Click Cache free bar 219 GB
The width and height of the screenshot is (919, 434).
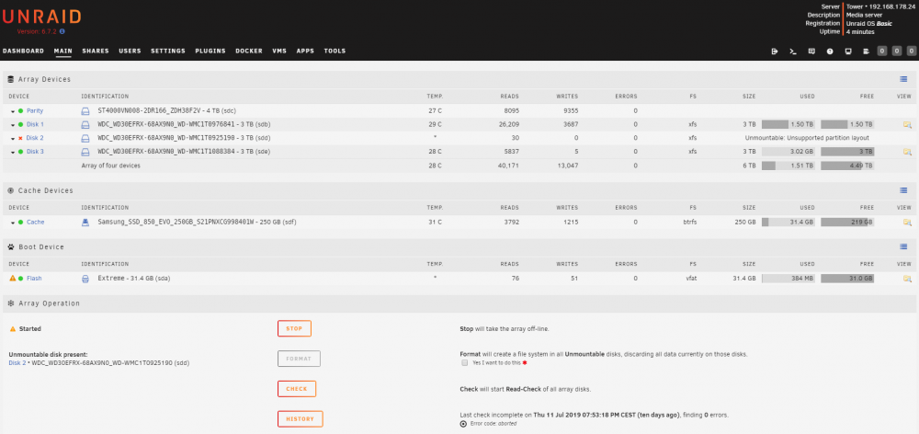point(847,223)
